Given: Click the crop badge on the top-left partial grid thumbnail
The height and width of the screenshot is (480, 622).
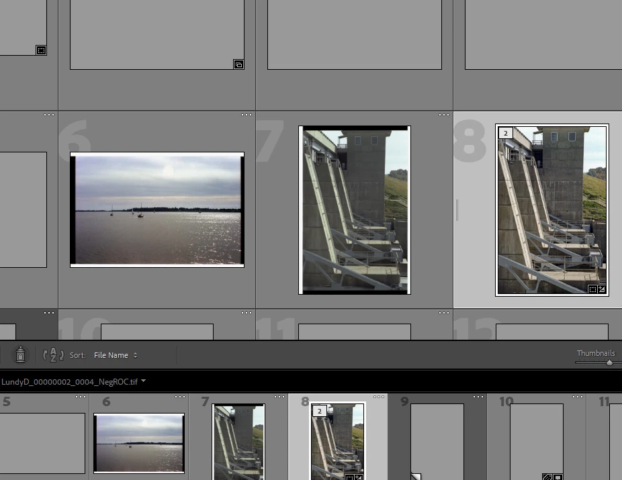Looking at the screenshot, I should click(x=41, y=50).
